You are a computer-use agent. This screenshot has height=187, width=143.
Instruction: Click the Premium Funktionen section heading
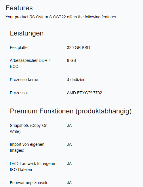71,111
